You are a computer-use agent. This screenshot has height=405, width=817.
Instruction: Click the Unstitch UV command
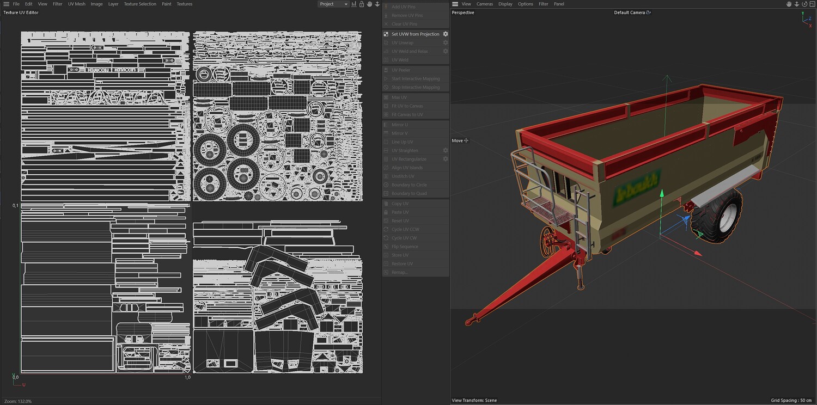[416, 176]
